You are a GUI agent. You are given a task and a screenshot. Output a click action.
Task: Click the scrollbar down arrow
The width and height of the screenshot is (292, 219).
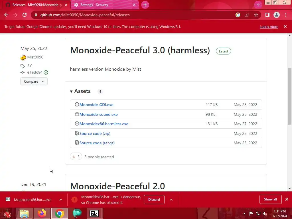(x=289, y=189)
